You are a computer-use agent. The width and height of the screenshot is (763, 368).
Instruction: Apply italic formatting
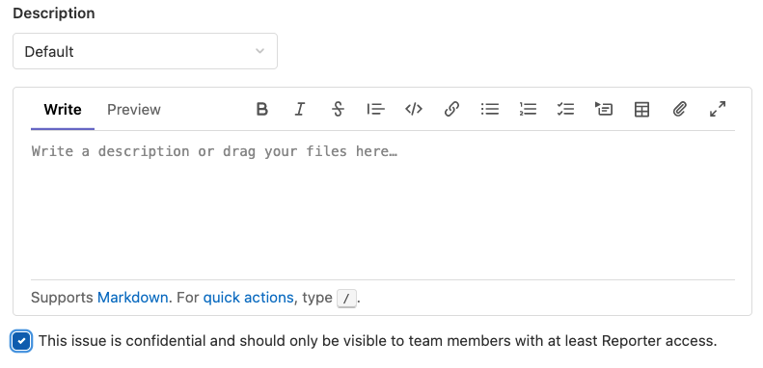click(300, 110)
